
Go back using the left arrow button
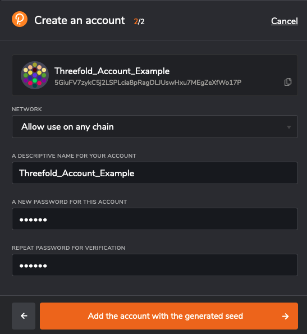pyautogui.click(x=24, y=316)
